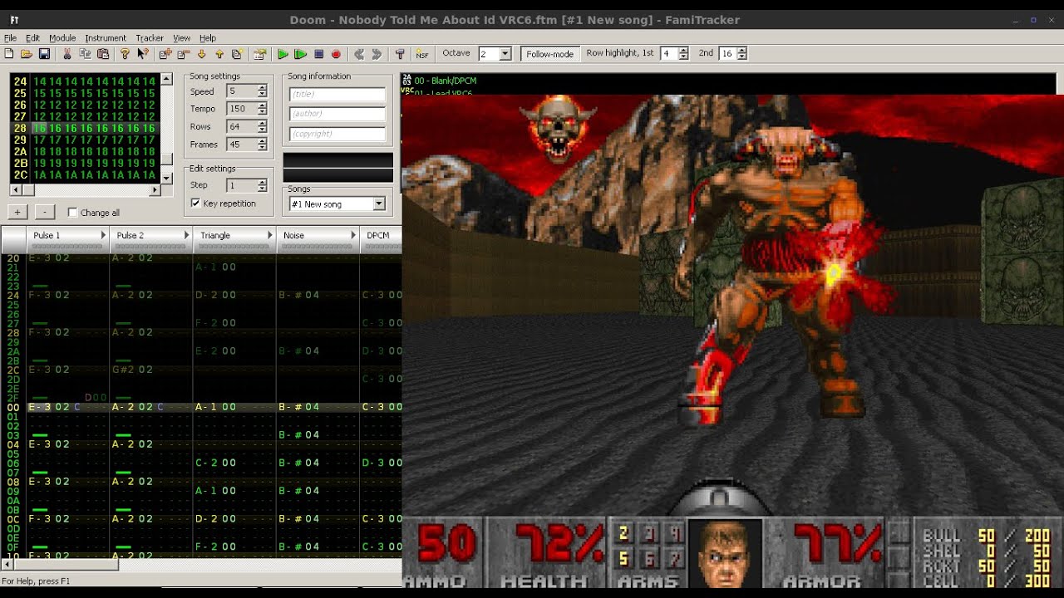Mute the DPCM channel header
The image size is (1064, 598).
381,239
